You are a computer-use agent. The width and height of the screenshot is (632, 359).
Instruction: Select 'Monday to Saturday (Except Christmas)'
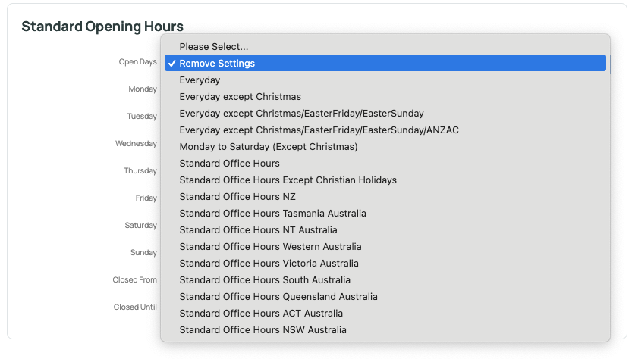click(x=385, y=146)
